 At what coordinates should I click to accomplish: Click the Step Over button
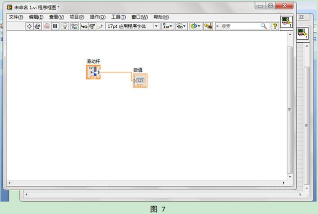pyautogui.click(x=92, y=26)
